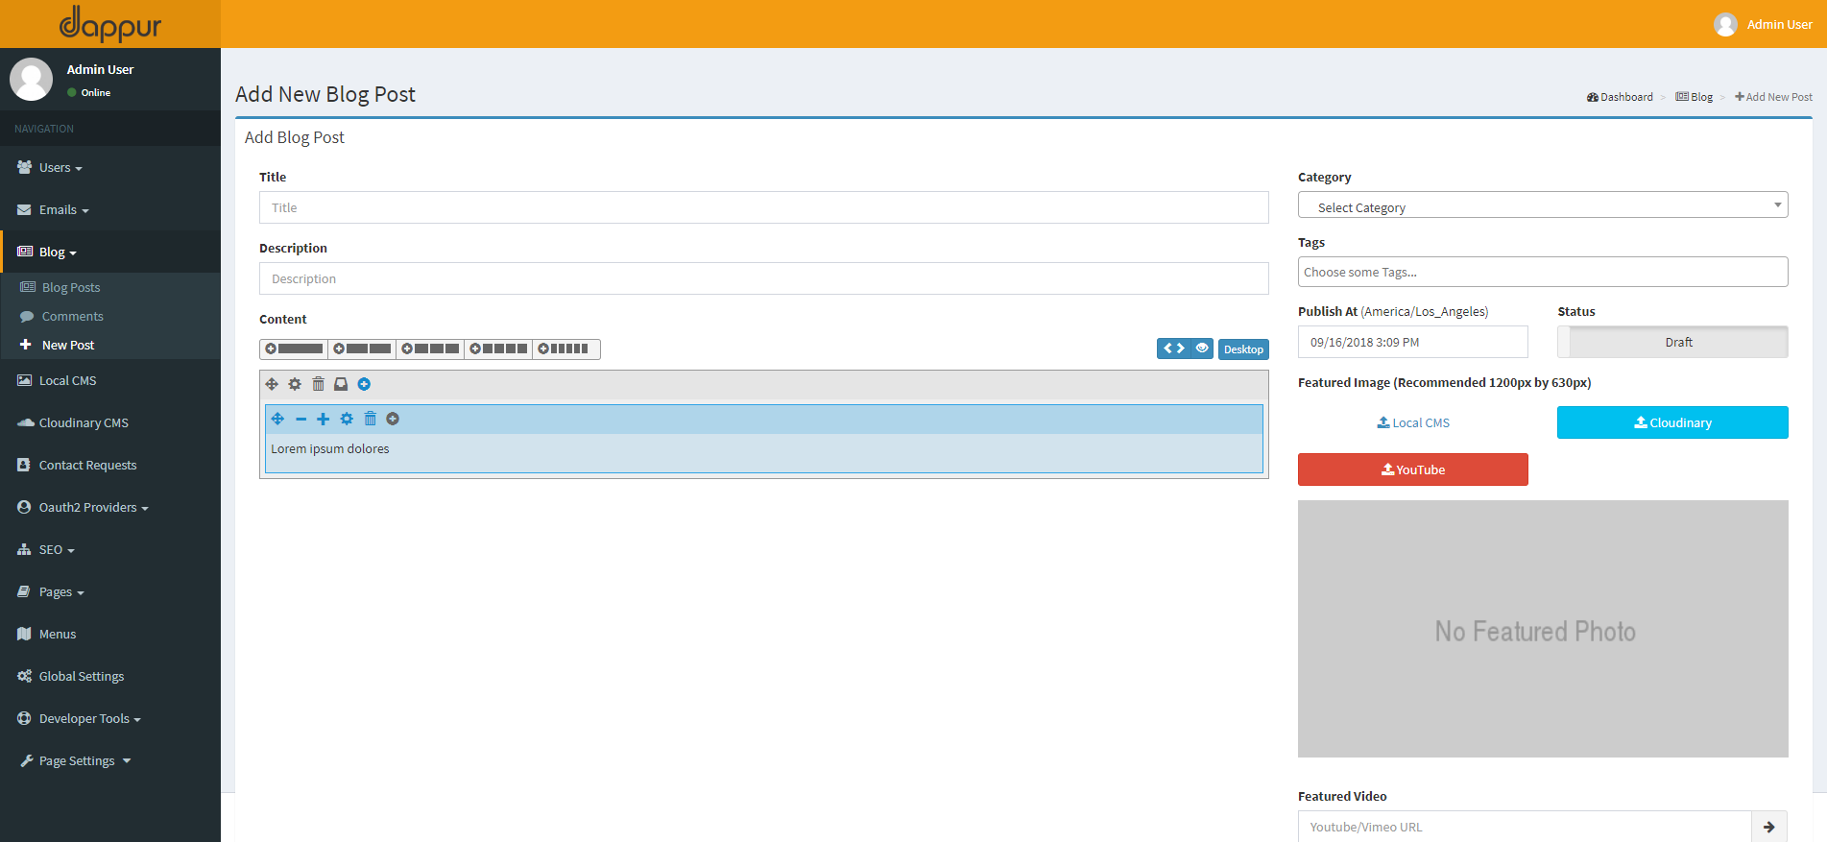Click the sidebar Admin User avatar
Viewport: 1827px width, 842px height.
[x=31, y=79]
